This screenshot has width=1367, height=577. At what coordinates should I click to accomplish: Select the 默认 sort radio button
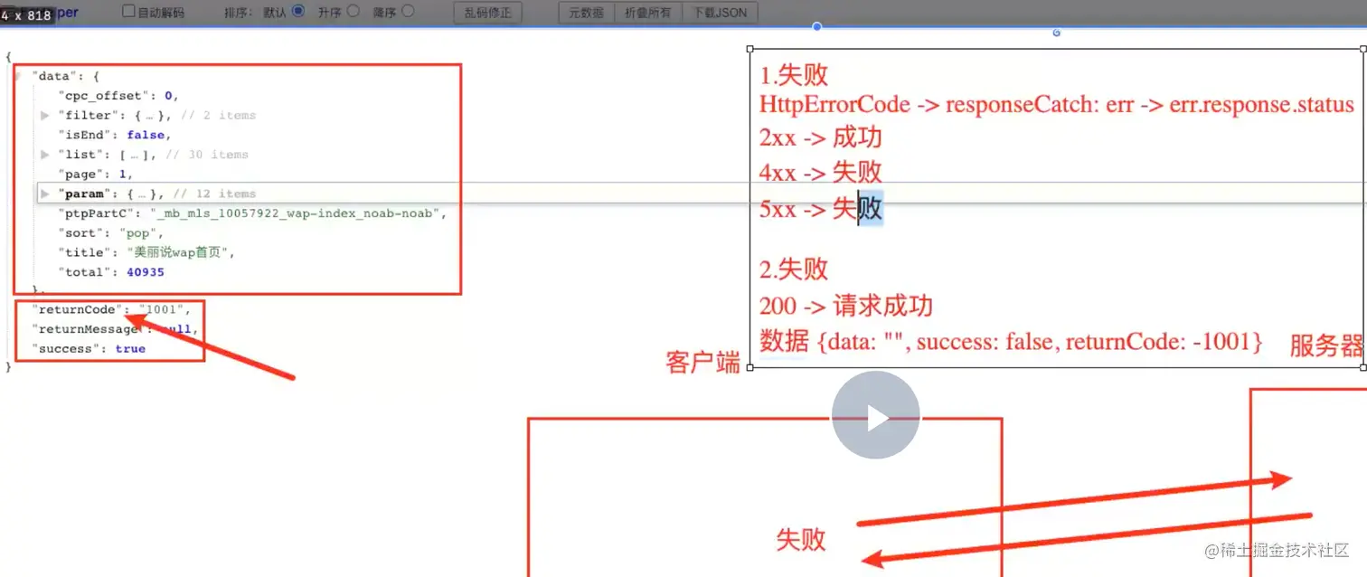point(298,12)
